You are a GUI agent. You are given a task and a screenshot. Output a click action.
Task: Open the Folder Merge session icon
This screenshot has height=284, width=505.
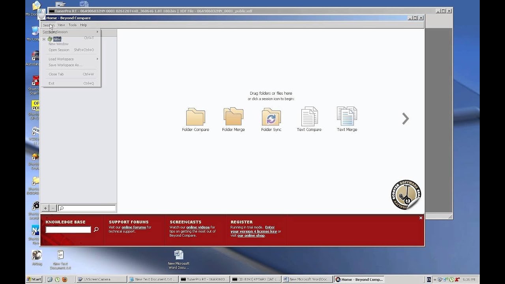233,119
